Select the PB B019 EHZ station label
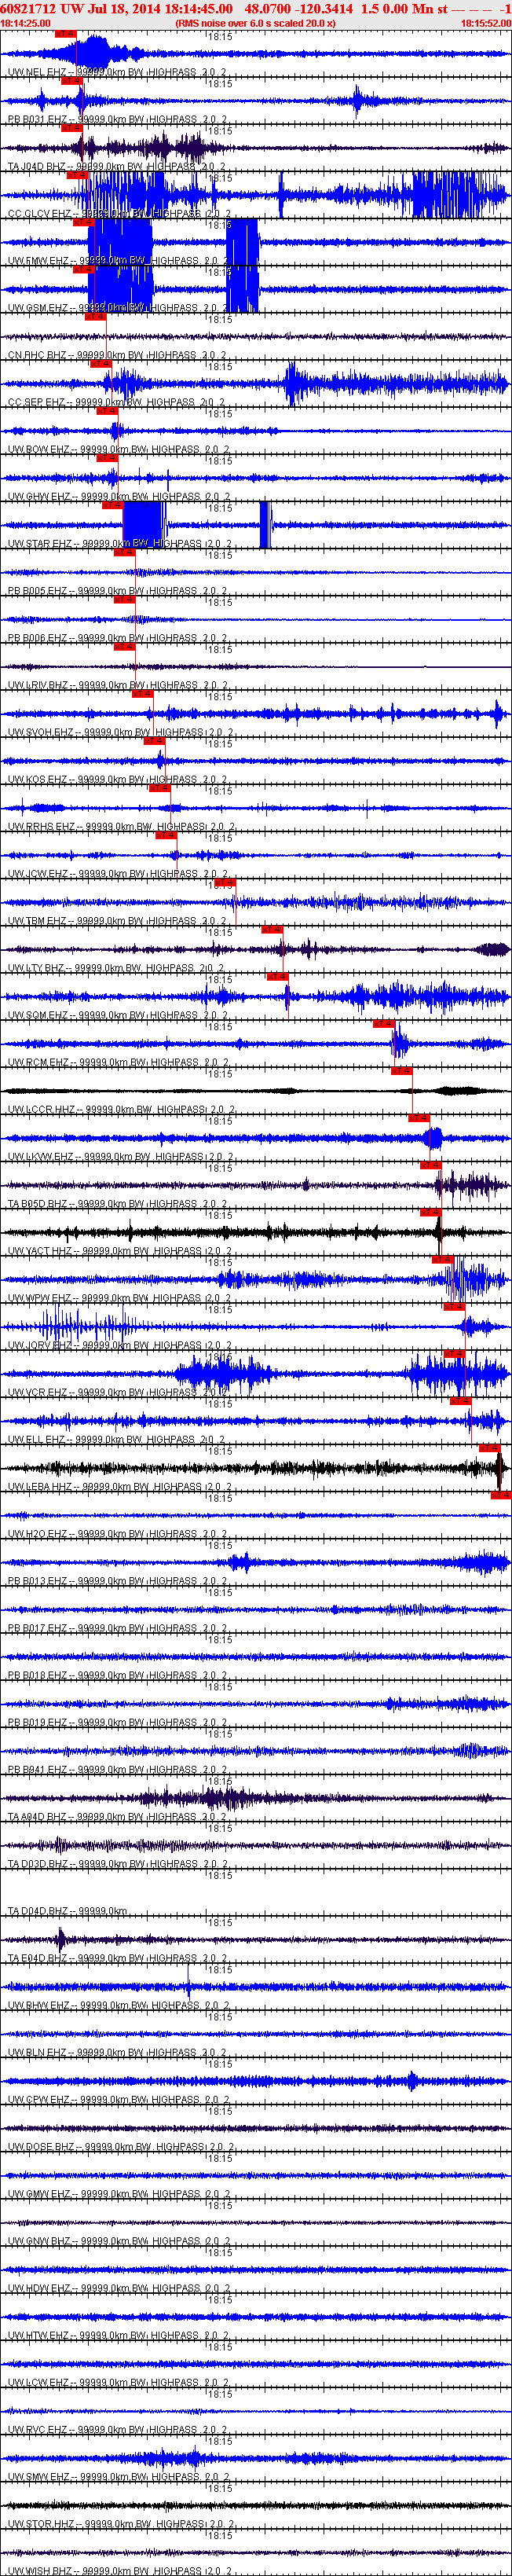 click(117, 1722)
